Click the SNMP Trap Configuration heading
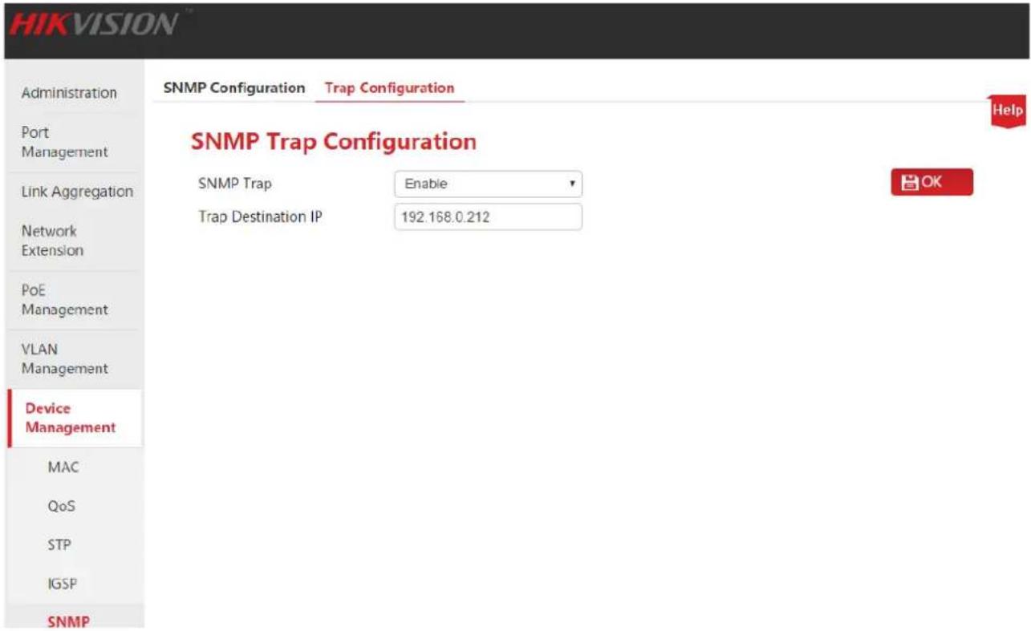 point(334,142)
